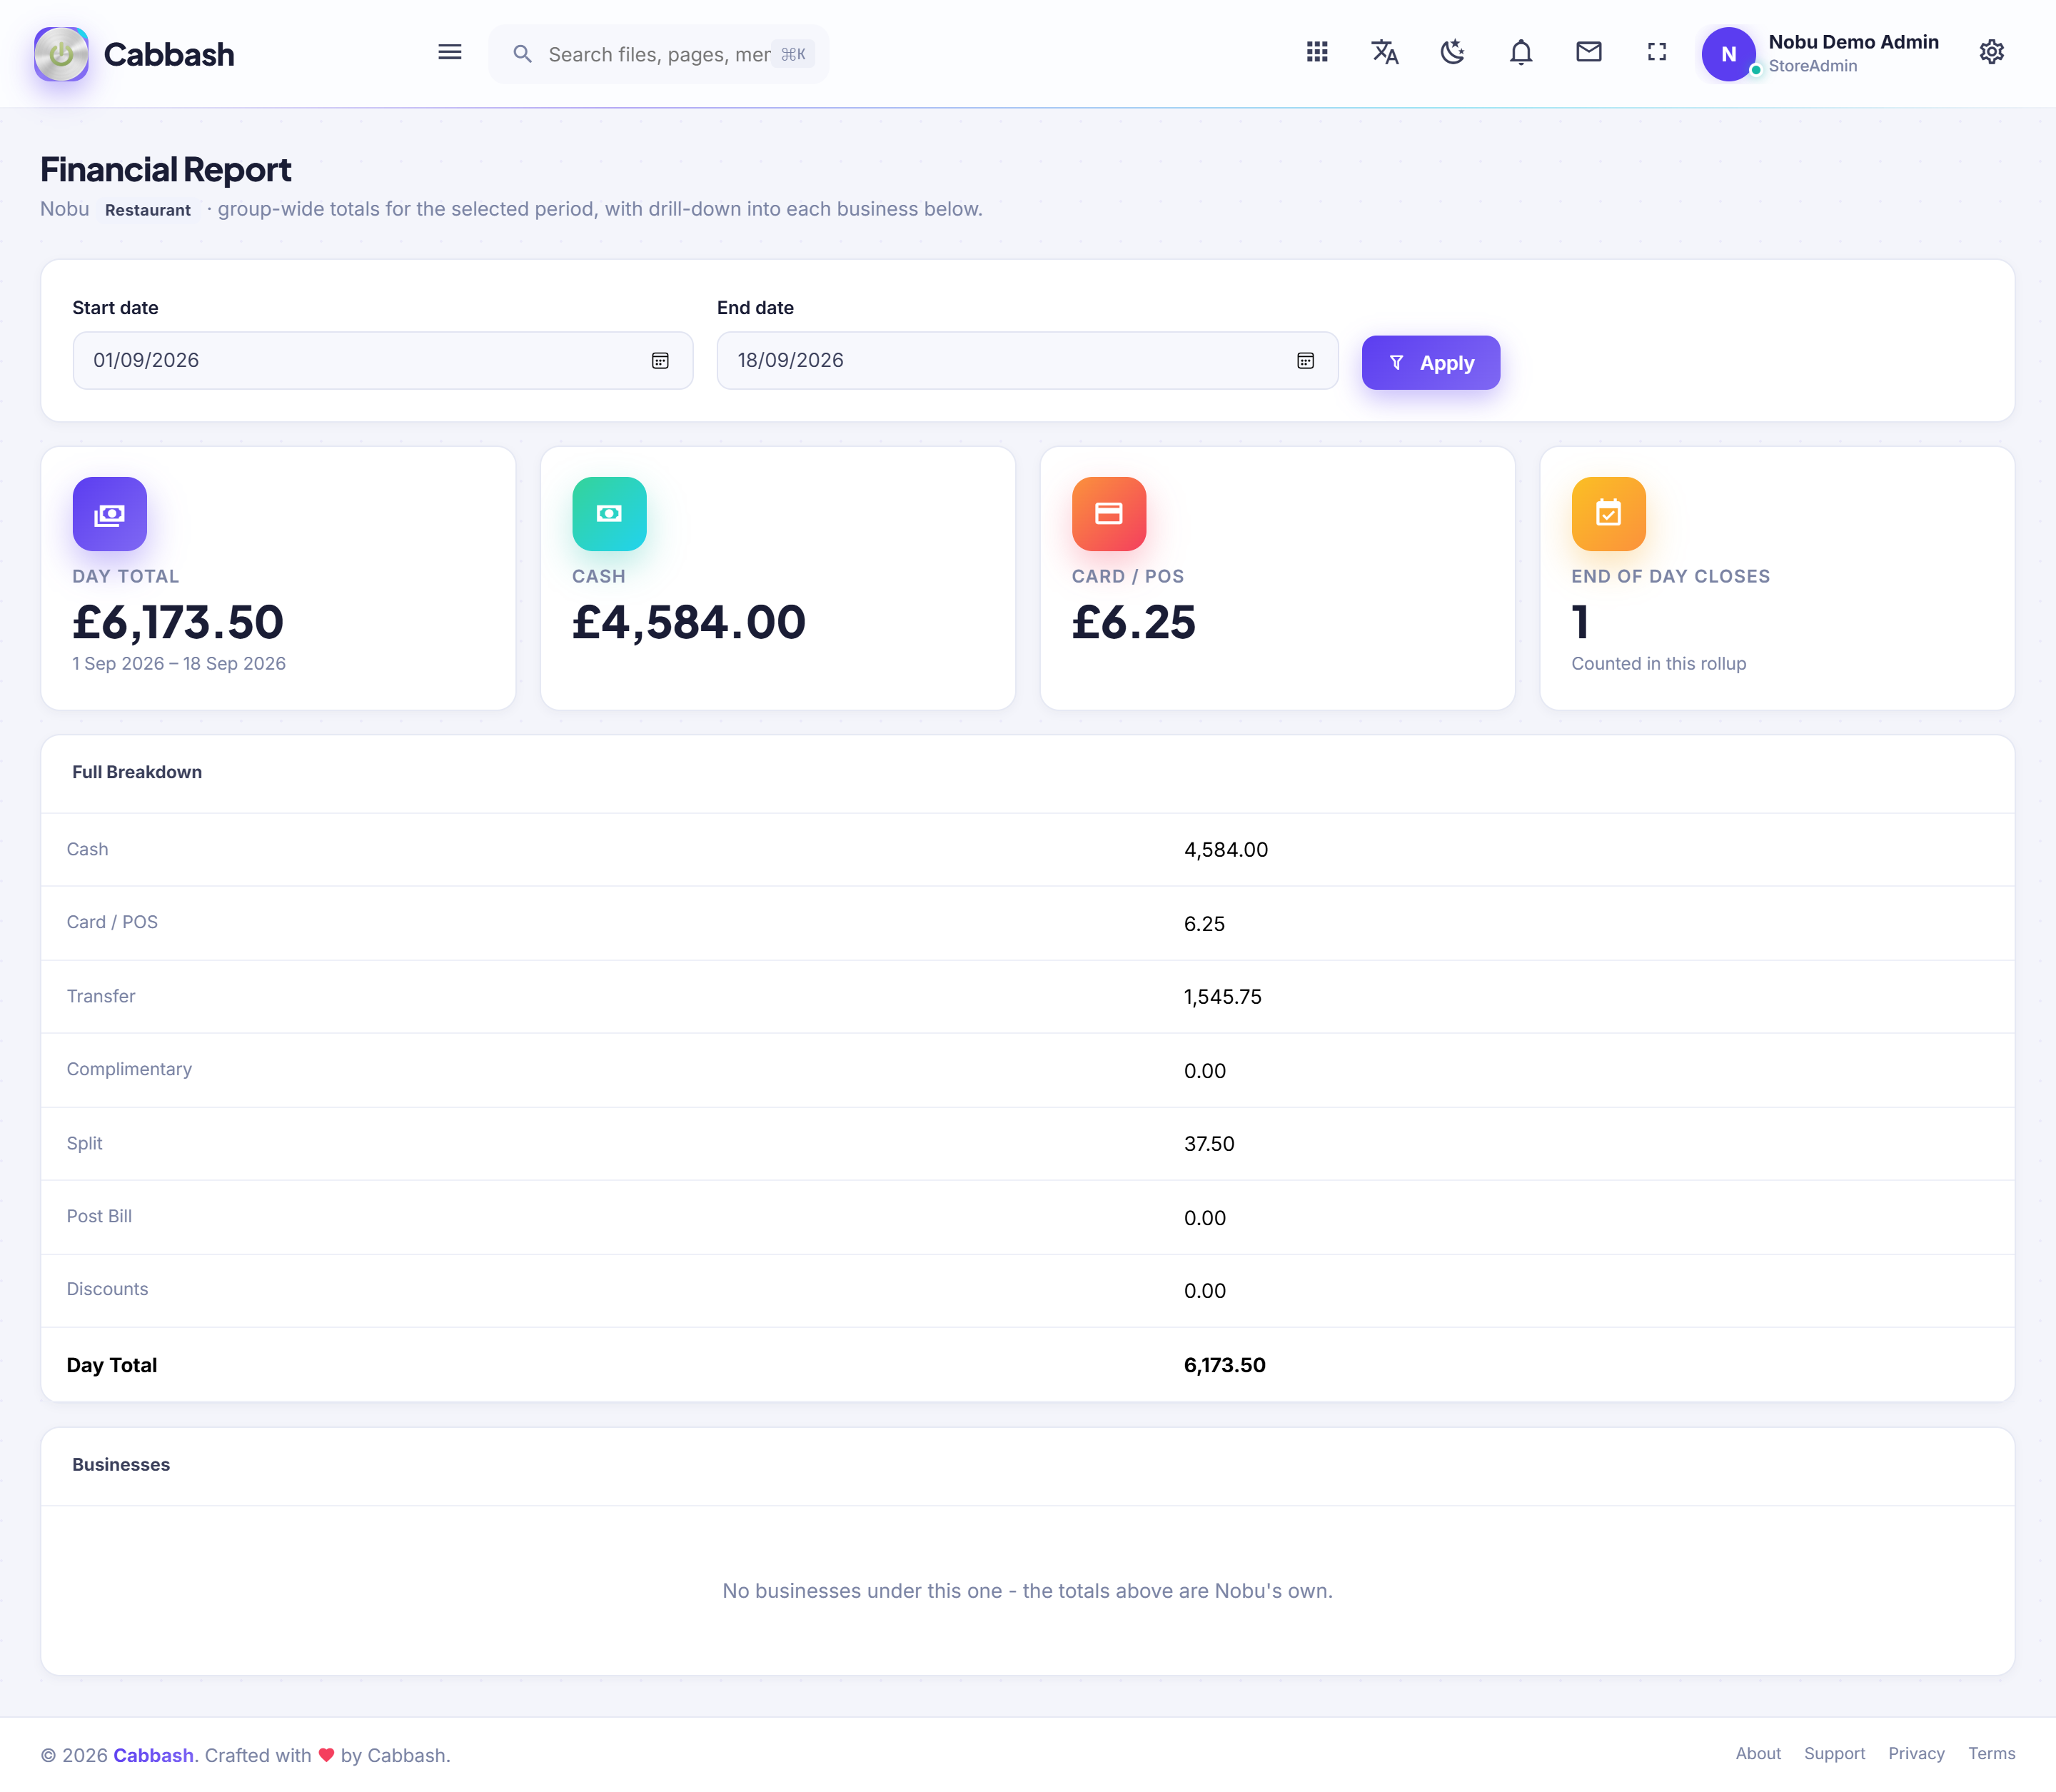Click the 6,173.50 total amount

(1225, 1365)
